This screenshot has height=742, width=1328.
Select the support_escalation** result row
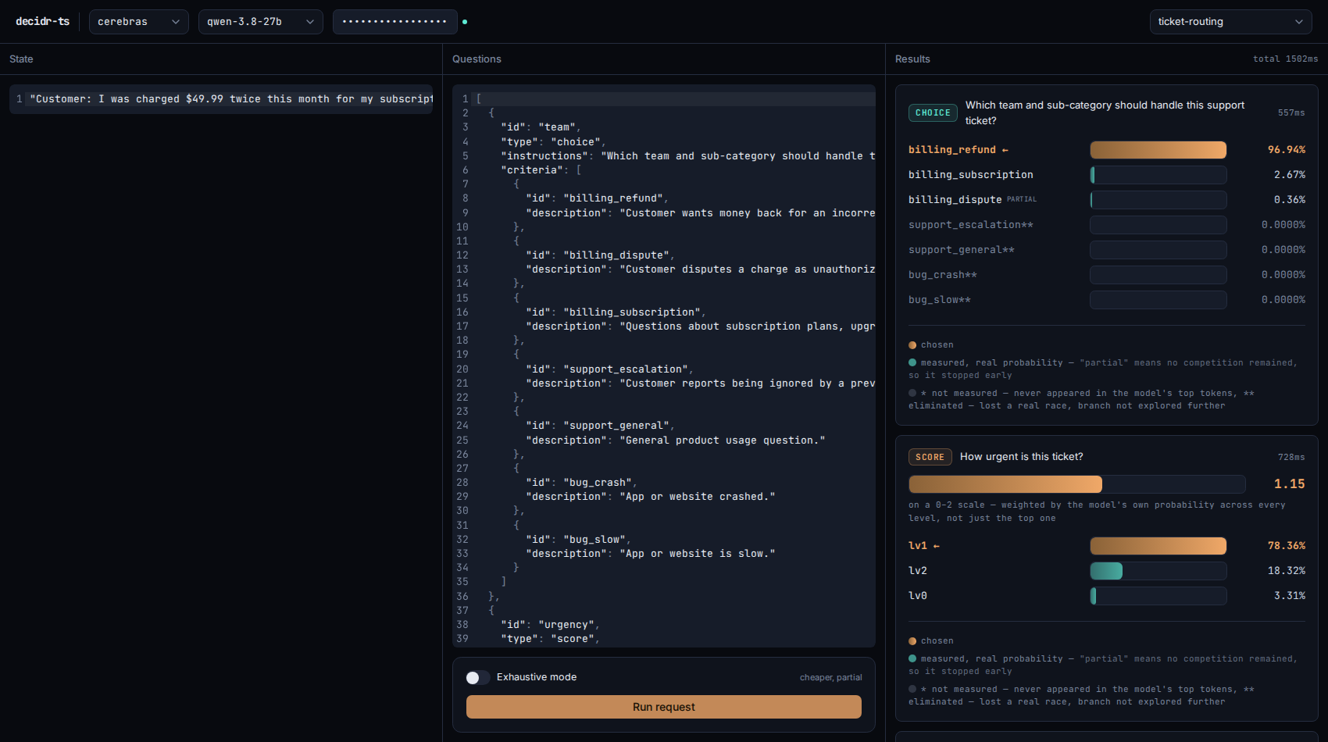[1107, 225]
